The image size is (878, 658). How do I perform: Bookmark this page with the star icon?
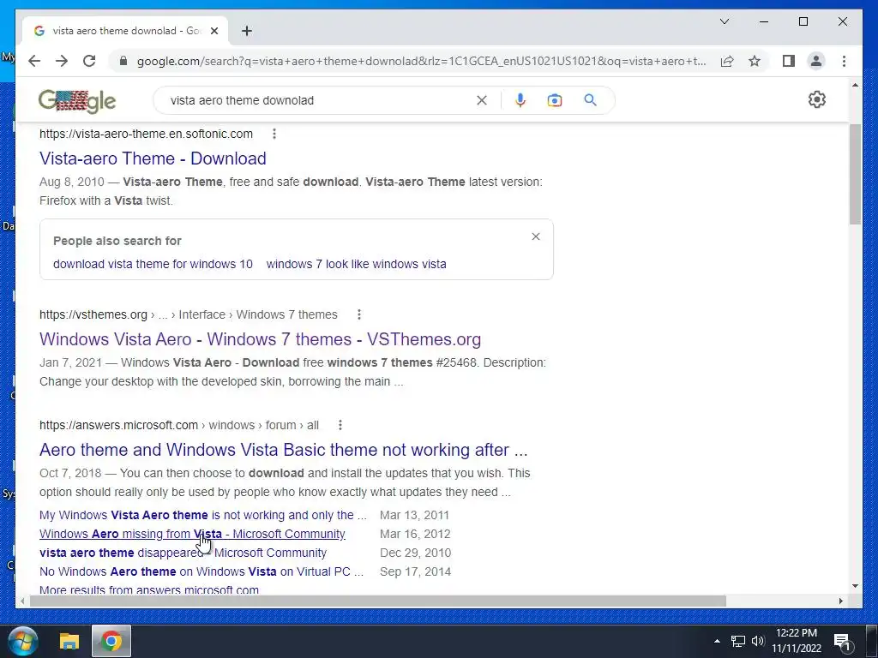click(755, 61)
